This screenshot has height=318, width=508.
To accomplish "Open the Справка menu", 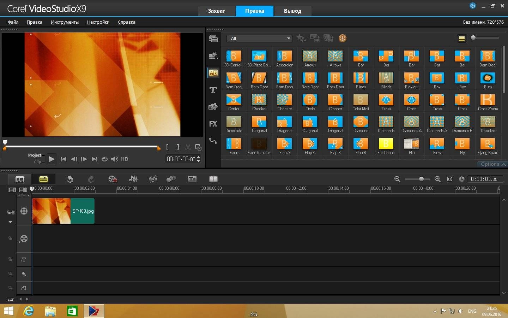I will pos(126,22).
